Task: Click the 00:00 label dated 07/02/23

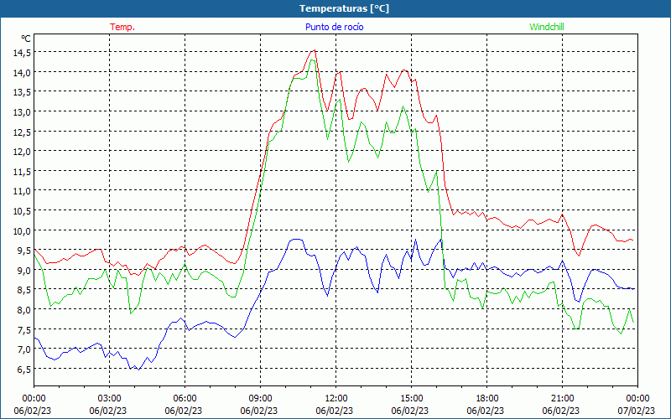Action: tap(637, 399)
